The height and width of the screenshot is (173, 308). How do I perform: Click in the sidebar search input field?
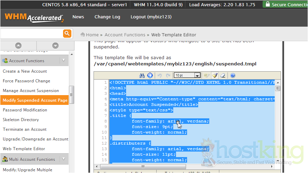[31, 34]
